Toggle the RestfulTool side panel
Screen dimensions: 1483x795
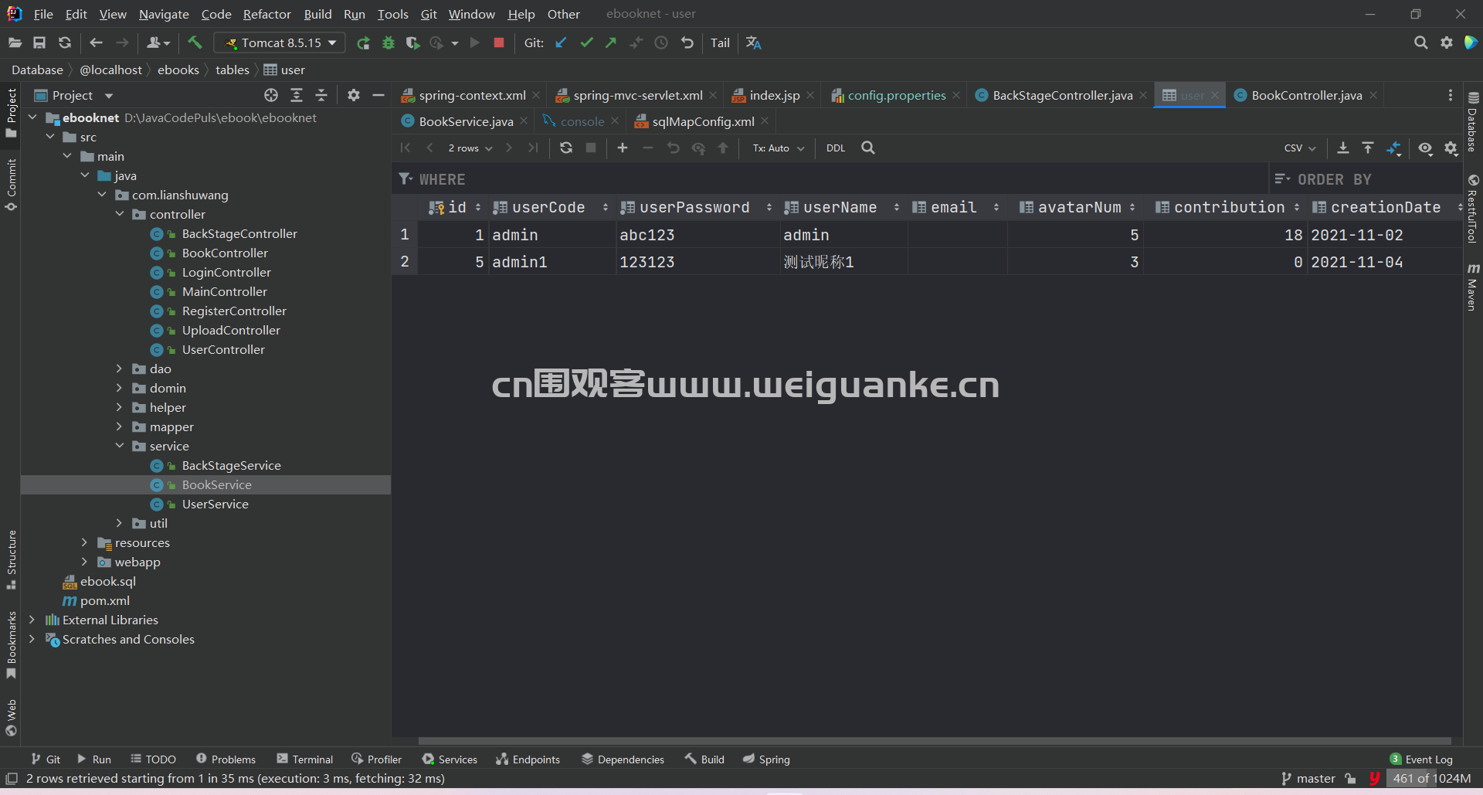tap(1473, 209)
